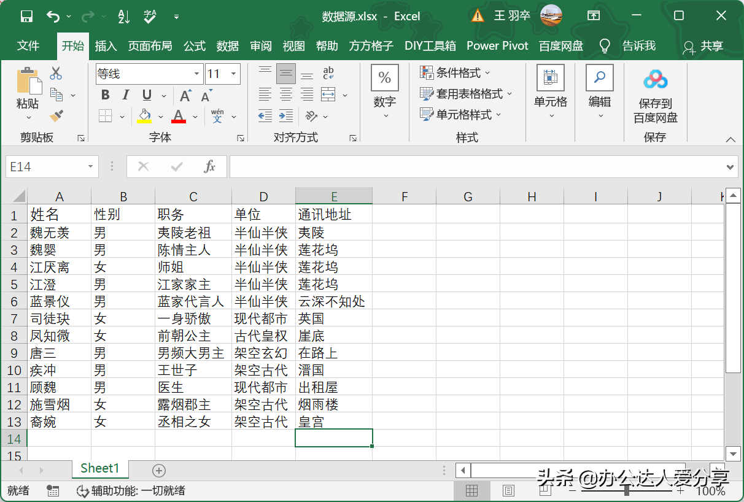Open the font size dropdown showing 11
Image resolution: width=744 pixels, height=502 pixels.
(234, 74)
